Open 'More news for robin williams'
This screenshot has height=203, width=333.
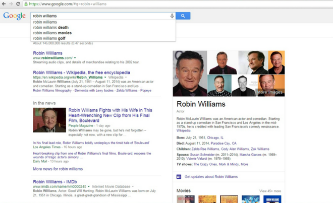tap(58, 169)
